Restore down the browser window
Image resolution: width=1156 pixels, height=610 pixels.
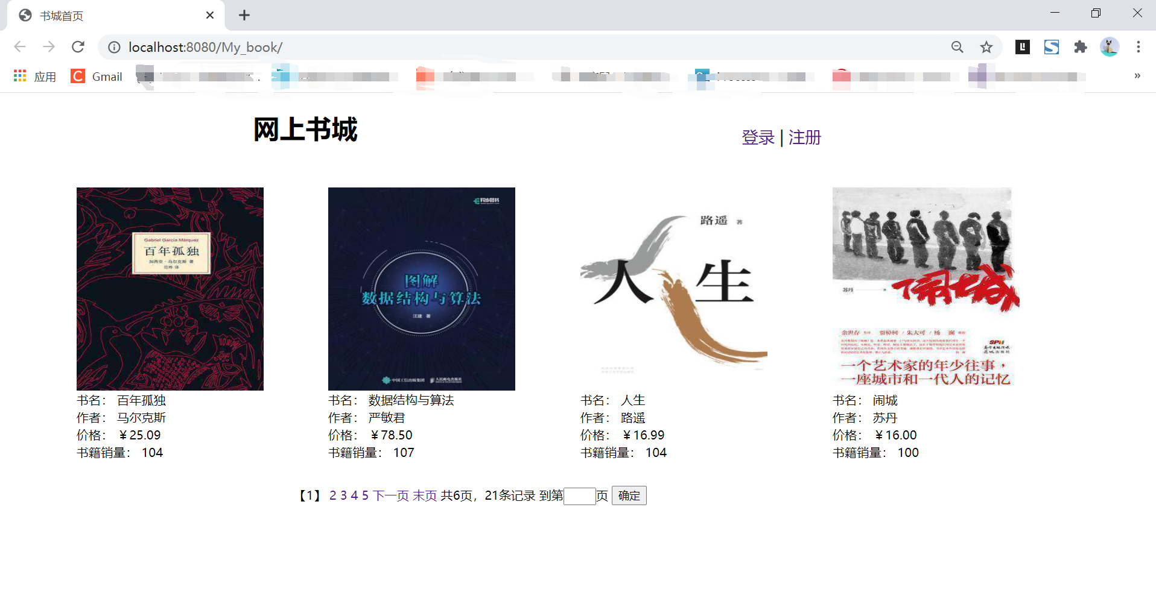tap(1096, 13)
